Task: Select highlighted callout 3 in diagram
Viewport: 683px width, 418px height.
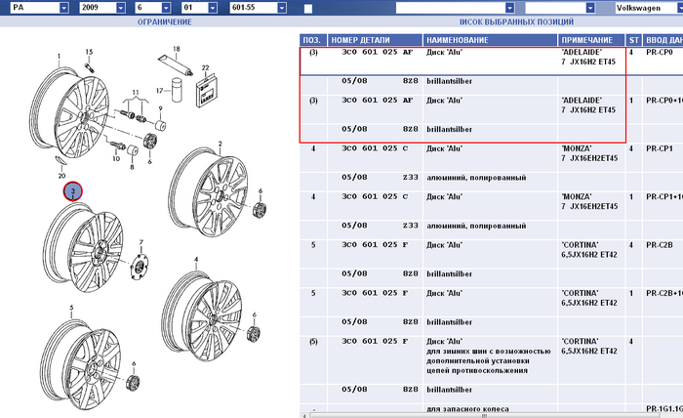Action: [73, 190]
